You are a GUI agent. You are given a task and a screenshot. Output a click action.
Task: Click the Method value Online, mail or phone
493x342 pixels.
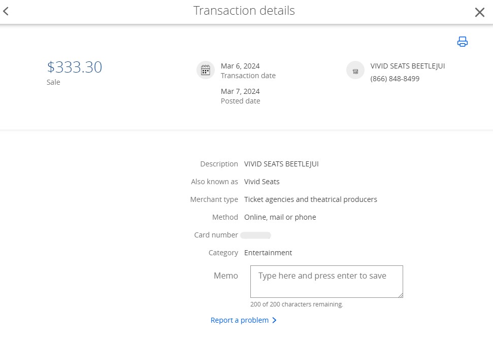click(x=280, y=217)
